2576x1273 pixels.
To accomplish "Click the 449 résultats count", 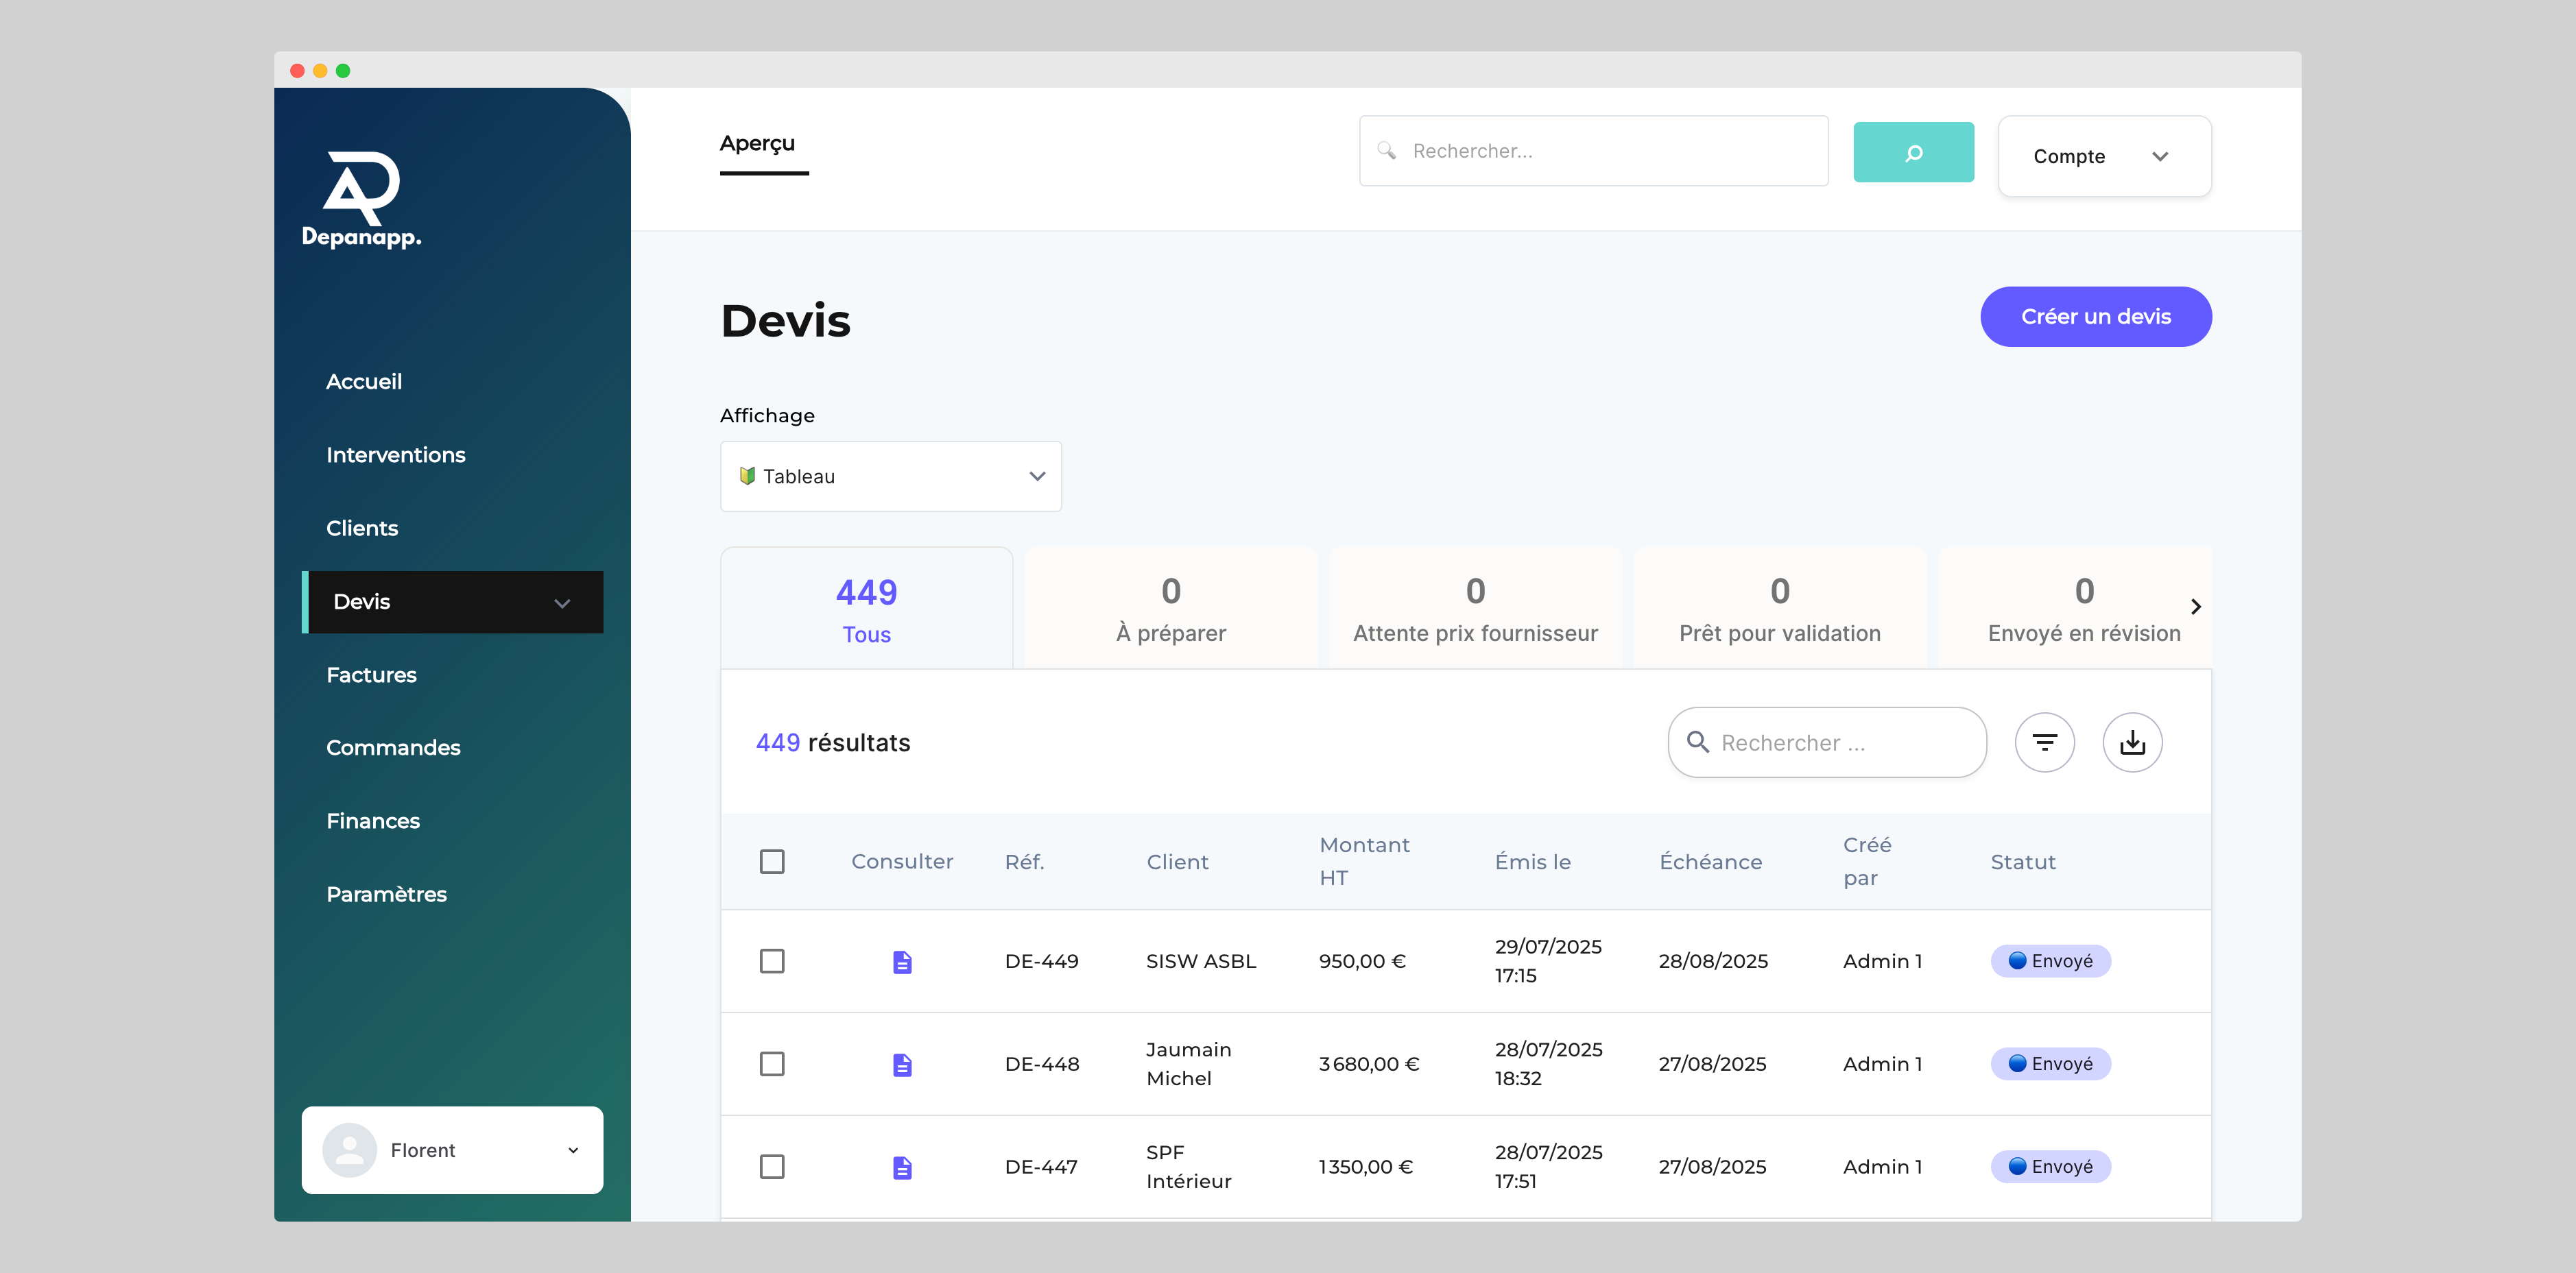I will (x=833, y=742).
